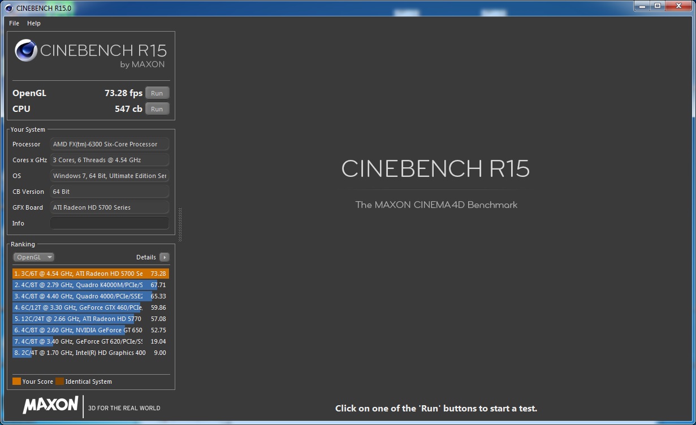Select ranking entry 8 Intel HD Graphics 4000
The image size is (696, 425).
tap(90, 353)
